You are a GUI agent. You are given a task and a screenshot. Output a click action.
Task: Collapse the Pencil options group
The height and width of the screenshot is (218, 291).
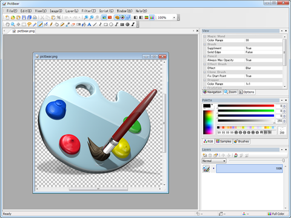pos(205,56)
